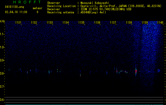This screenshot has width=166, height=105.
Task: Click the red-green echo below 1135
Action: point(80,75)
